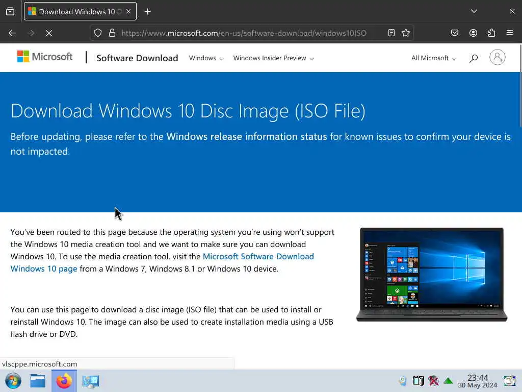Open the Firefox View icon
The width and height of the screenshot is (522, 392).
click(x=10, y=11)
